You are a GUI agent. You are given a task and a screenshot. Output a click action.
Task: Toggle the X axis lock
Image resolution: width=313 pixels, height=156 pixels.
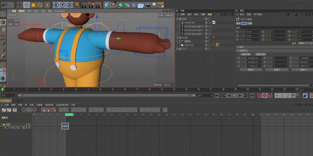click(x=56, y=5)
